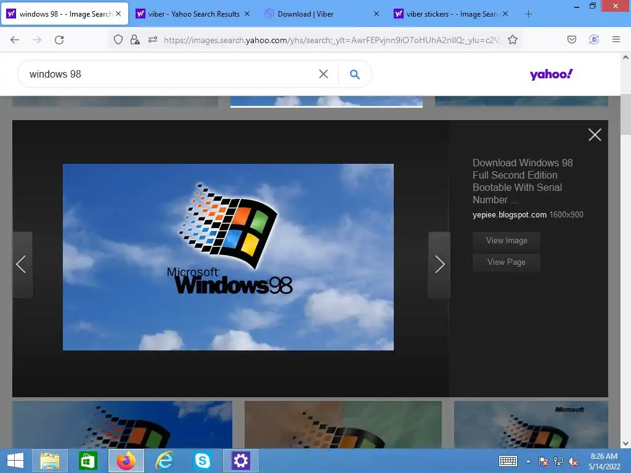Open the thumbnail labeled Microsoft at bottom right

(x=531, y=424)
